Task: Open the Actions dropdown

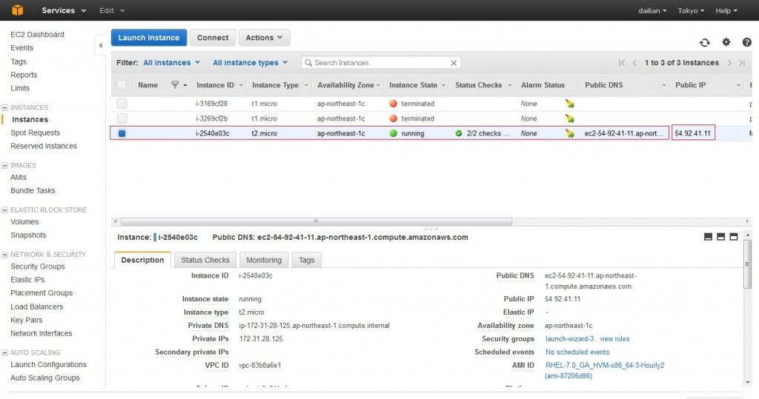Action: [264, 38]
